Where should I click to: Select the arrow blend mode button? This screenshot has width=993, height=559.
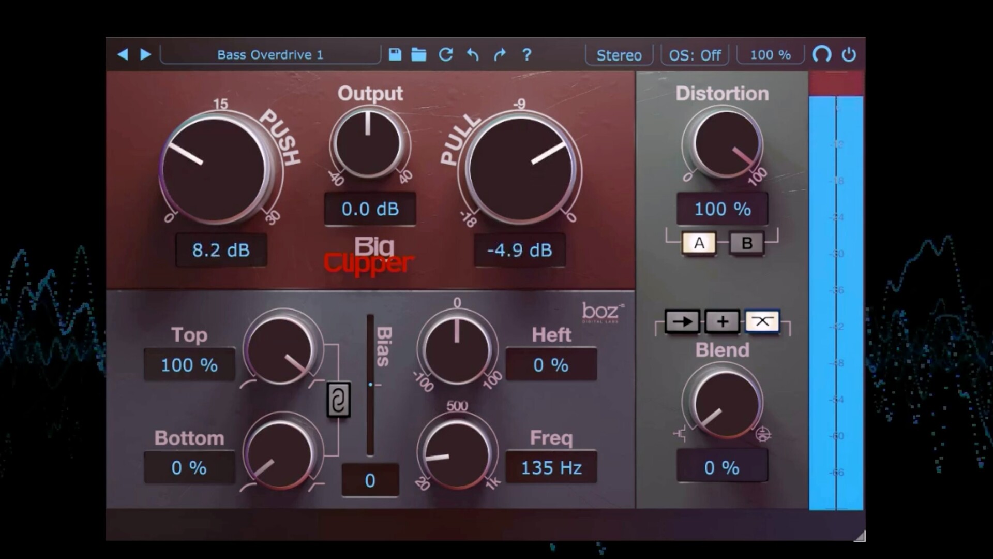(682, 321)
